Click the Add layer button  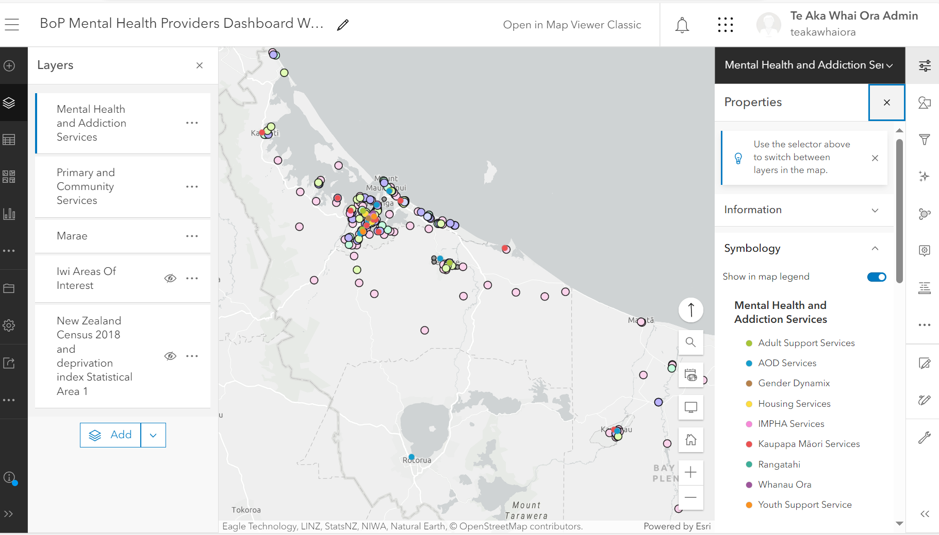110,435
